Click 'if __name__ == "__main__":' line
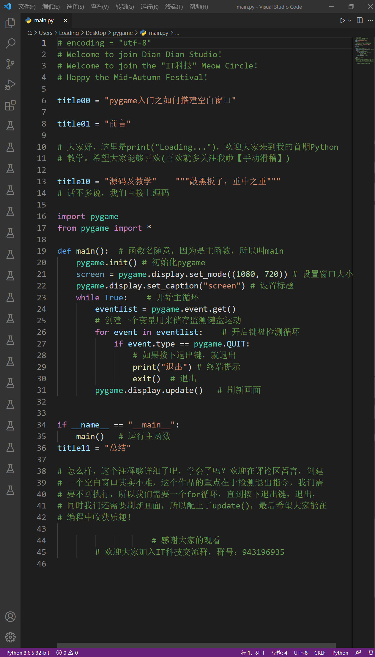This screenshot has height=657, width=375. (x=118, y=425)
